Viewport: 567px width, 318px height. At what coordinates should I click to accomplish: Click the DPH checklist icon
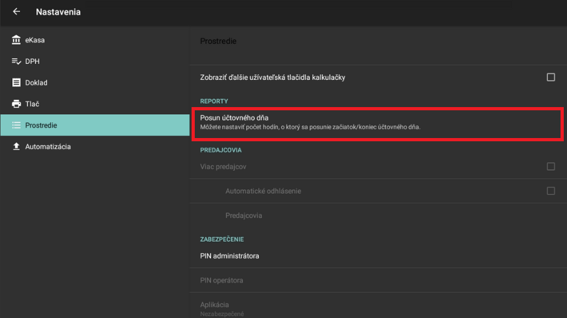tap(16, 61)
